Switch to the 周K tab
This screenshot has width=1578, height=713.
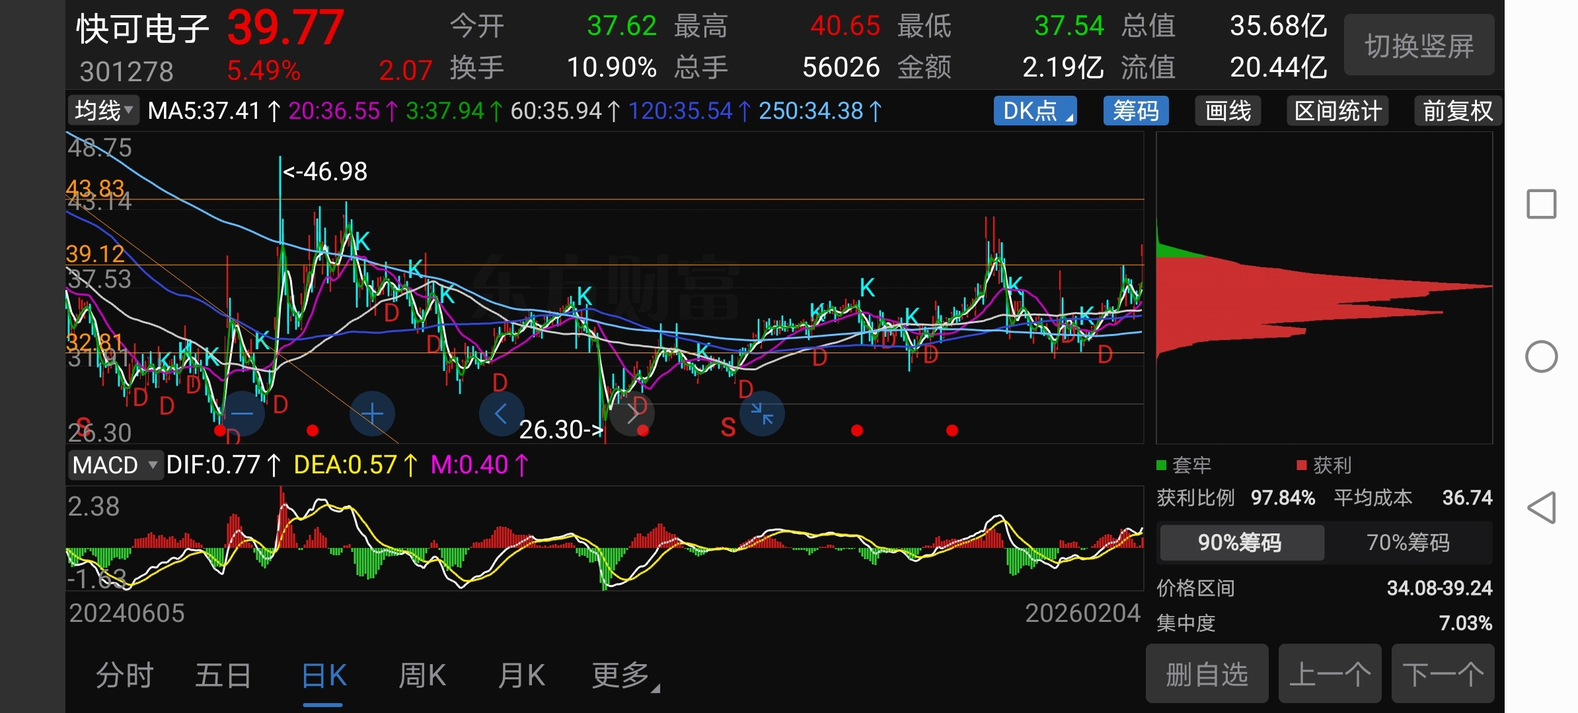tap(422, 676)
